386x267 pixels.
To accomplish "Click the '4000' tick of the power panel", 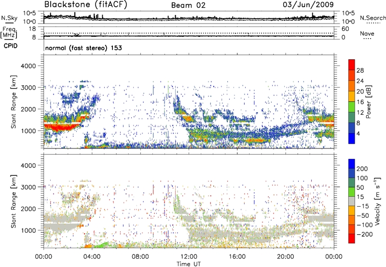I will click(28, 66).
